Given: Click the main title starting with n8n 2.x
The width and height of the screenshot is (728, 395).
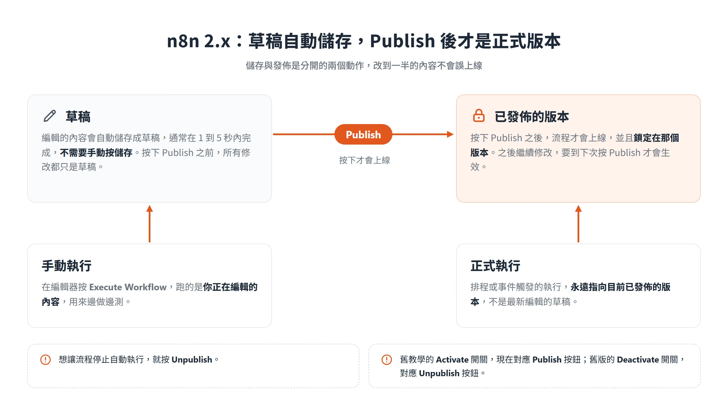Looking at the screenshot, I should tap(364, 41).
